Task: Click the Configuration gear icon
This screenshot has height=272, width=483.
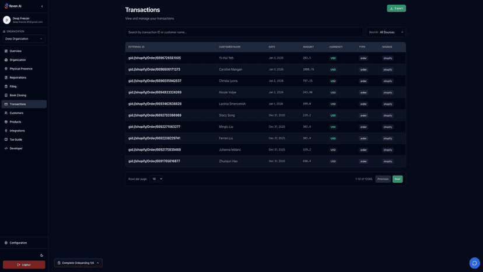Action: tap(6, 243)
